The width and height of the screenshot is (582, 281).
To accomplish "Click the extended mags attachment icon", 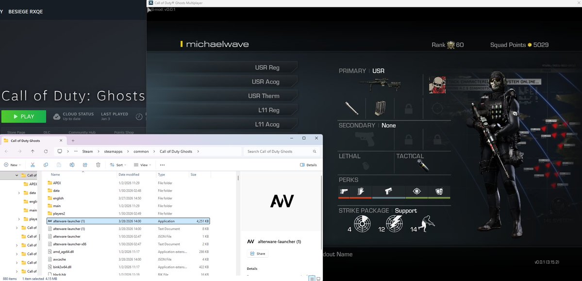I will click(x=380, y=109).
